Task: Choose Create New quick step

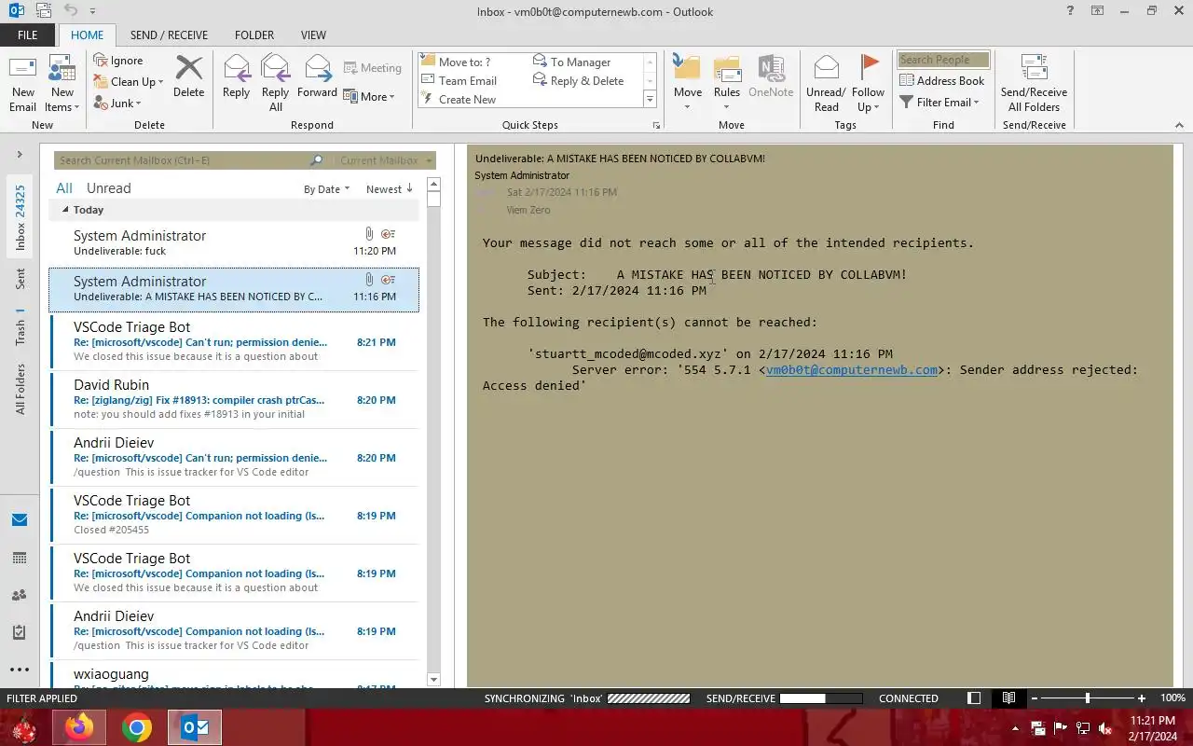Action: pos(459,100)
